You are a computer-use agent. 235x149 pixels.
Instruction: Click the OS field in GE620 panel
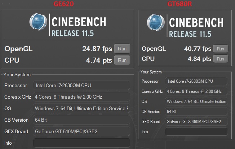81,108
